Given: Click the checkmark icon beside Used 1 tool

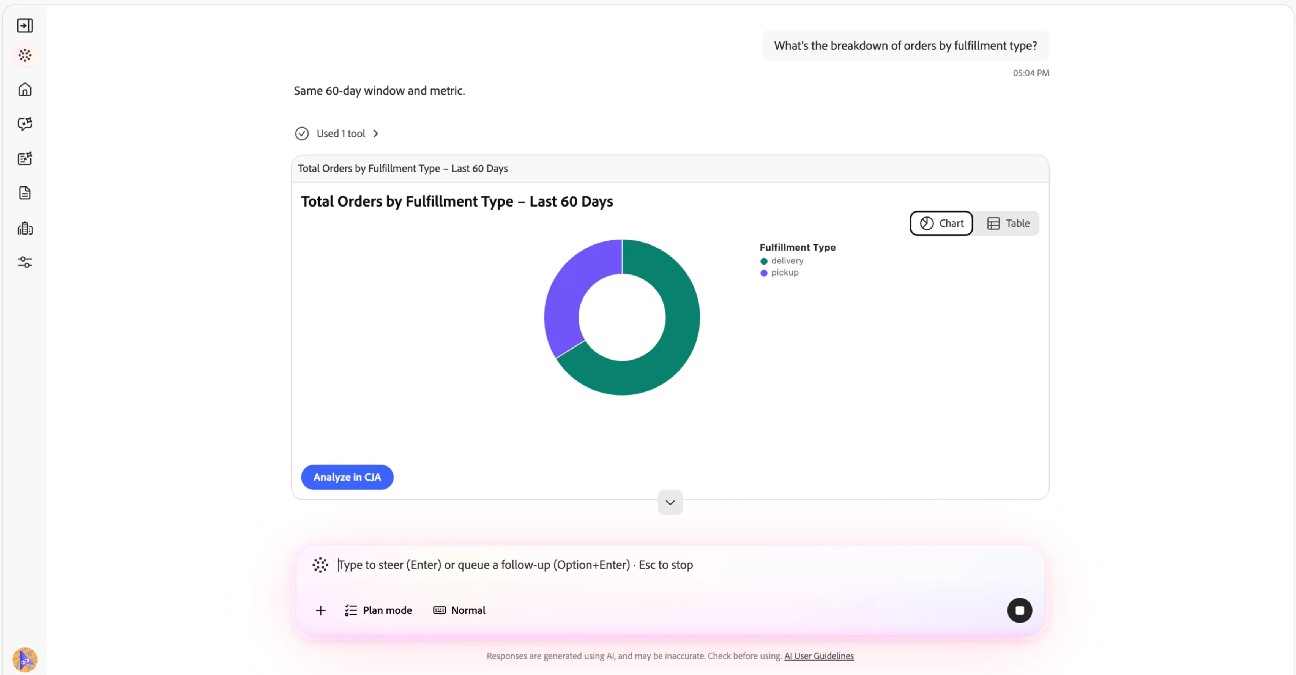Looking at the screenshot, I should (x=302, y=133).
